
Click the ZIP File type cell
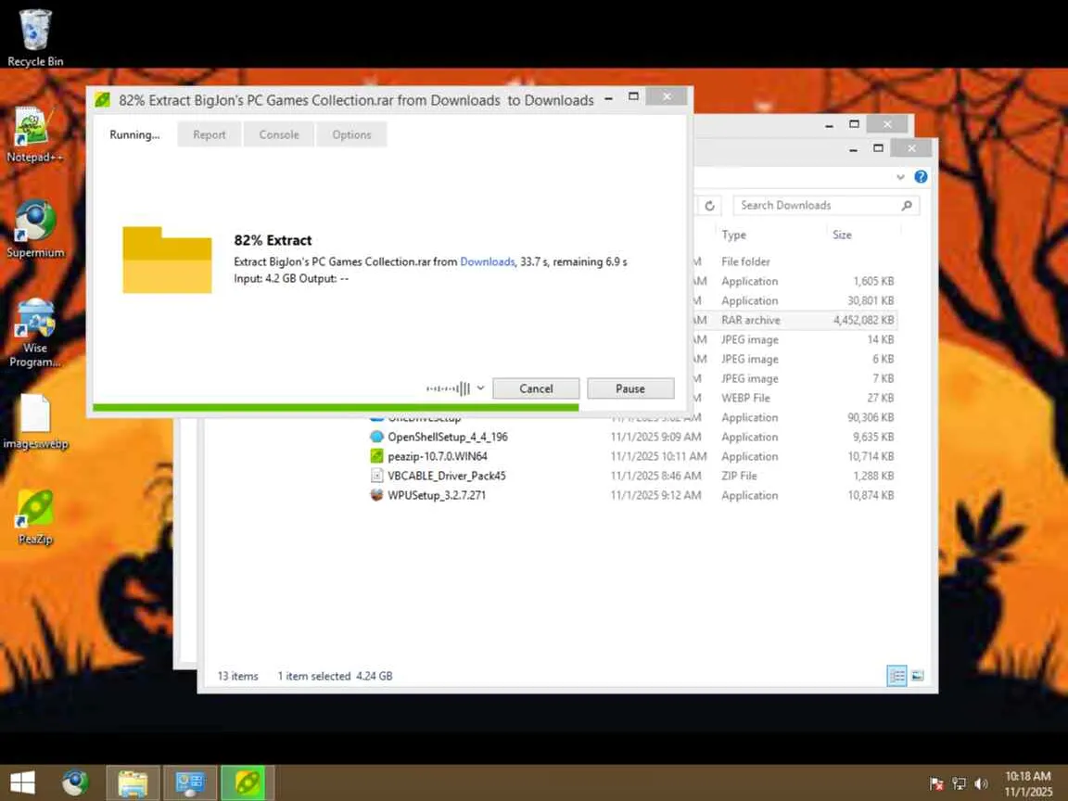pyautogui.click(x=739, y=476)
